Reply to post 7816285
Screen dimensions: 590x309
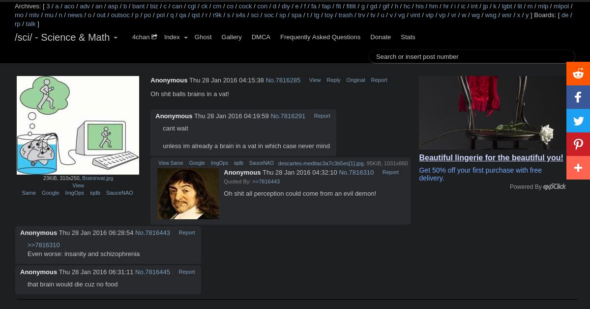tap(333, 80)
